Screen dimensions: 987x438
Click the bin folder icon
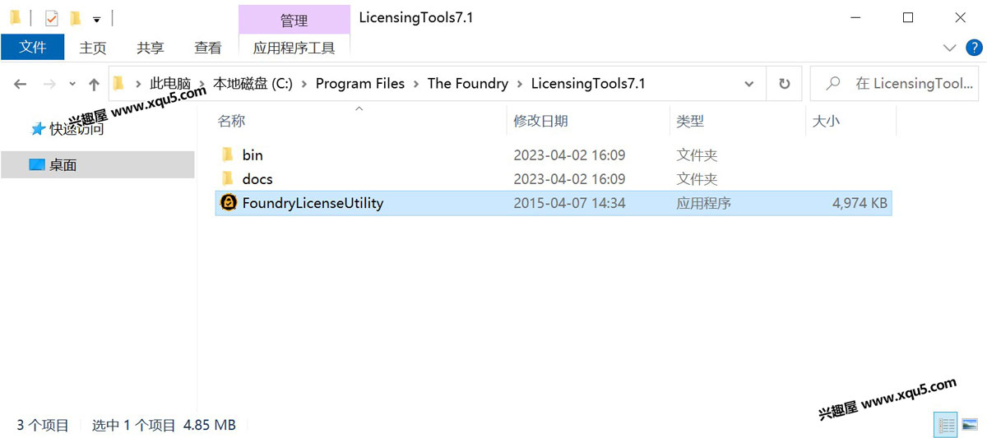click(x=229, y=154)
